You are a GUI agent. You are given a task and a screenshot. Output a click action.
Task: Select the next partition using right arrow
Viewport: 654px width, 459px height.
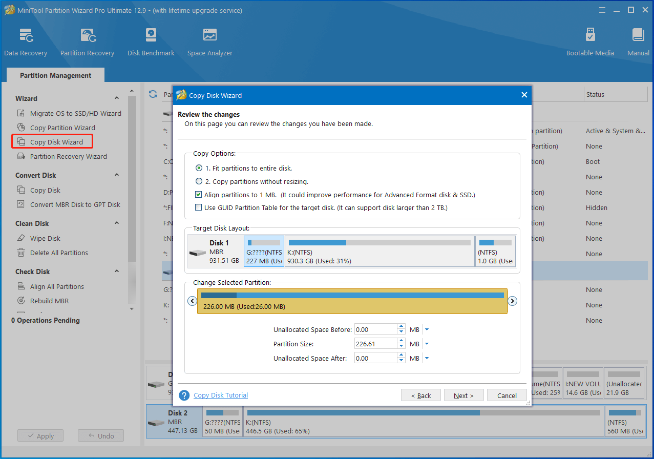[512, 301]
